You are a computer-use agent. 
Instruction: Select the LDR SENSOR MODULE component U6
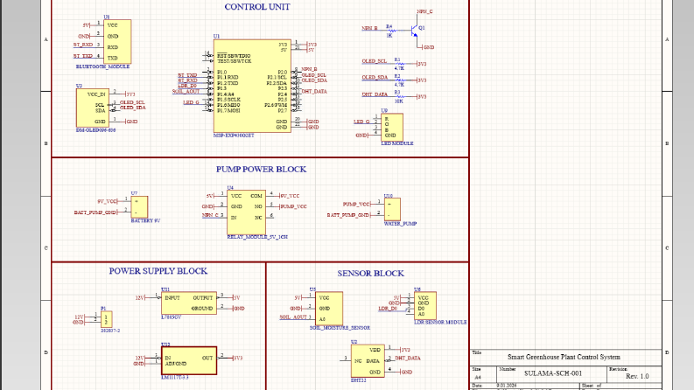coord(425,305)
